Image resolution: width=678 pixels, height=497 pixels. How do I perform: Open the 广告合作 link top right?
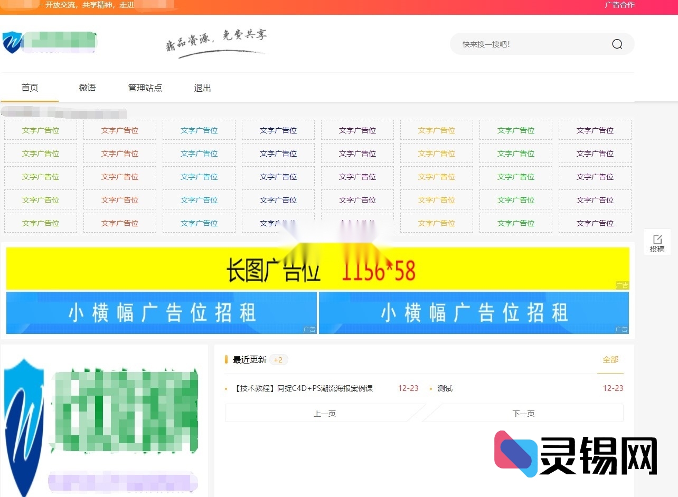tap(619, 5)
